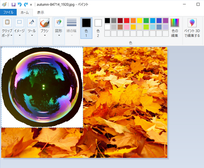Pick the yellow color swatch
The image size is (204, 168).
(140, 20)
